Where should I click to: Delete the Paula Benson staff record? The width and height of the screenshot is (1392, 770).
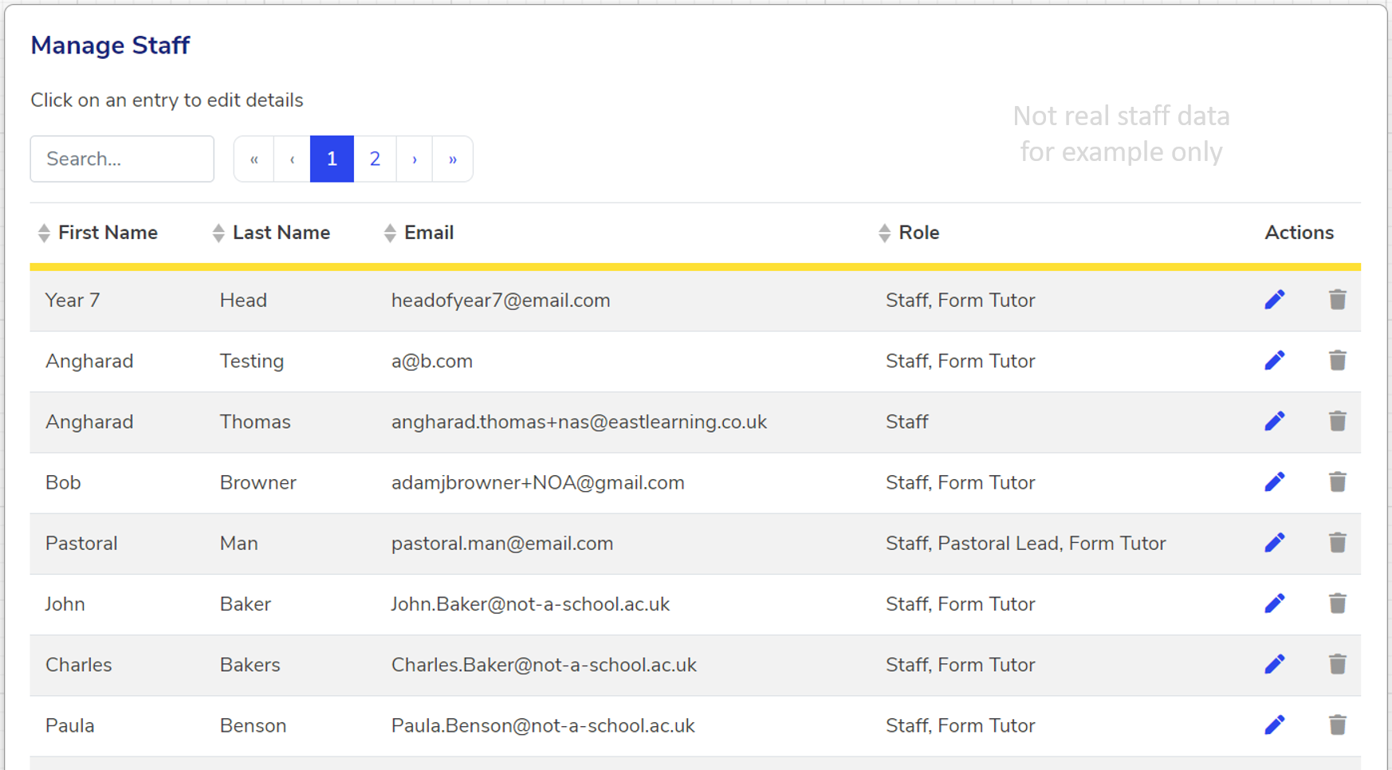tap(1337, 725)
